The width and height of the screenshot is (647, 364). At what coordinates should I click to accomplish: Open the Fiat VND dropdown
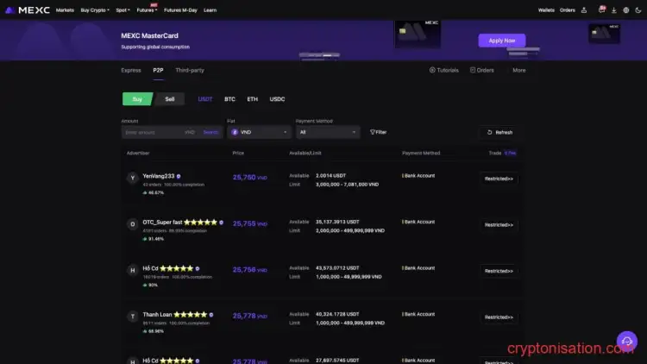259,132
